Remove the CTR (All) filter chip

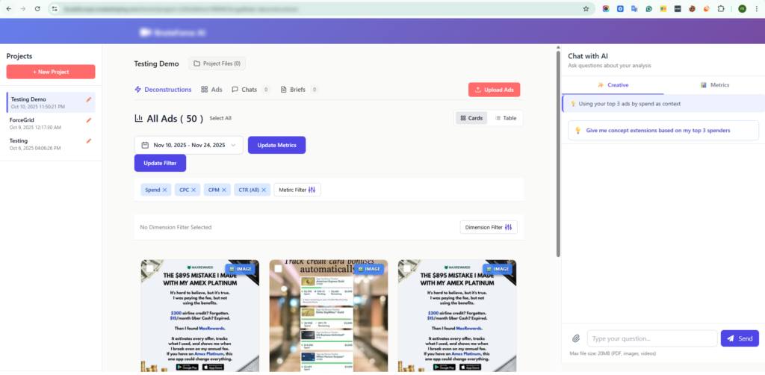(x=264, y=190)
